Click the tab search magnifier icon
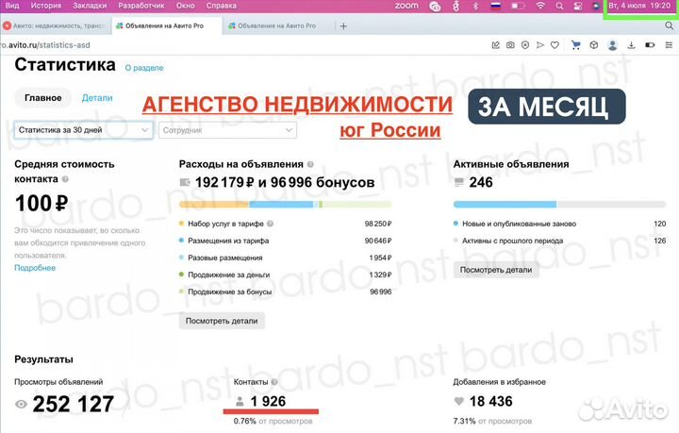 point(669,26)
